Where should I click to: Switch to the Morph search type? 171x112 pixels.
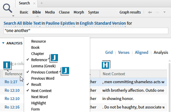click(79, 12)
